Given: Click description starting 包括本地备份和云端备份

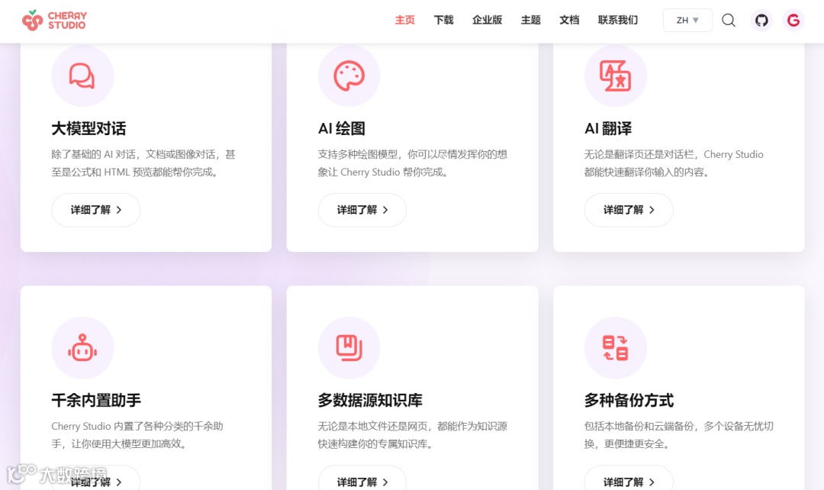Looking at the screenshot, I should coord(679,435).
